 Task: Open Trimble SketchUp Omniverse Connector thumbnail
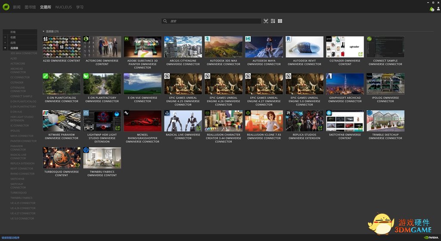[385, 121]
